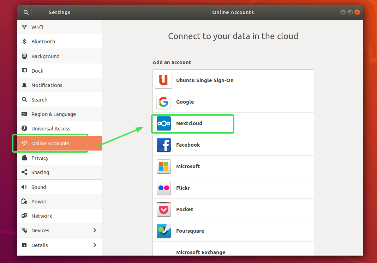Go to the Privacy panel

[x=60, y=158]
